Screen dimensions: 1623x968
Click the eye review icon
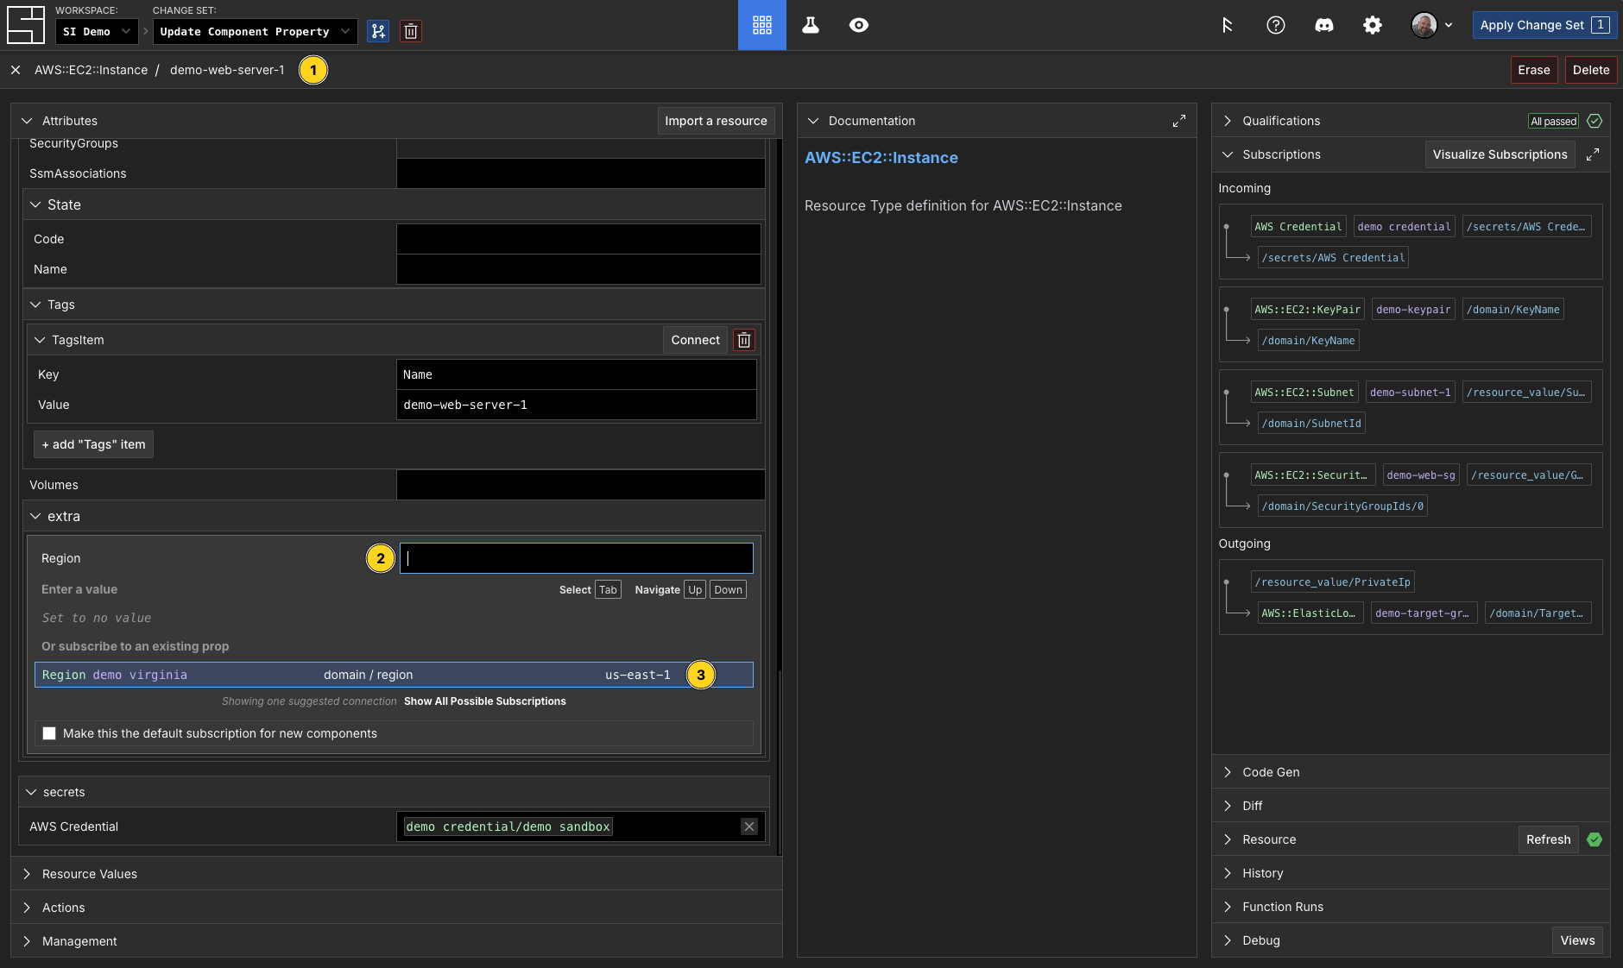coord(858,25)
